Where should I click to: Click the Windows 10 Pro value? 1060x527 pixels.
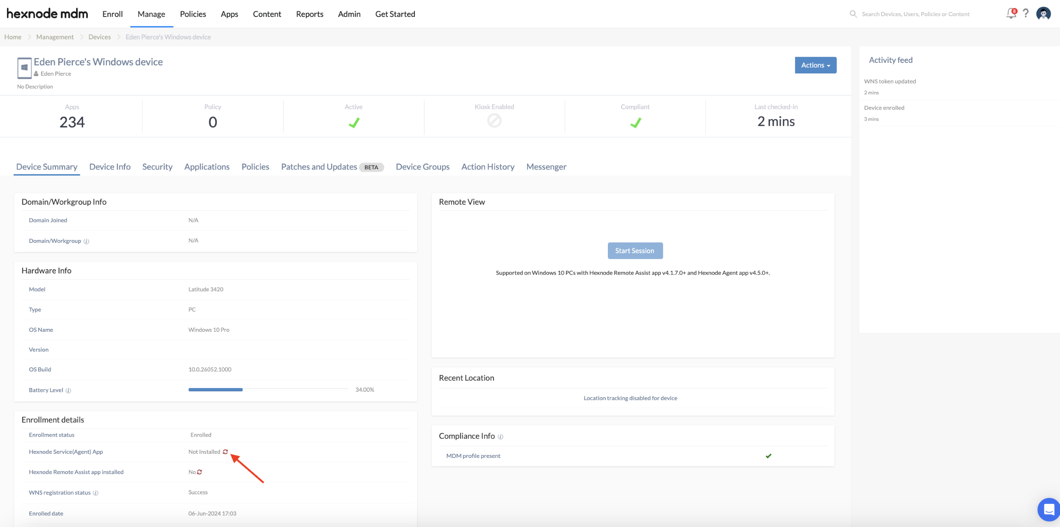(209, 330)
